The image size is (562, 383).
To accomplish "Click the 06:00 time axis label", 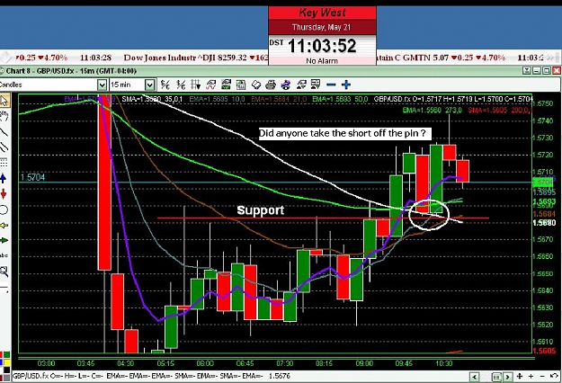I will pos(205,363).
